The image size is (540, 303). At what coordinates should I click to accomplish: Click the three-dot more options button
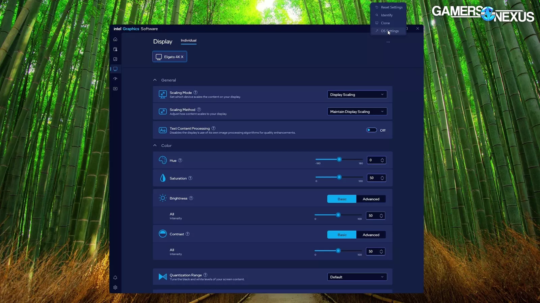tap(388, 42)
